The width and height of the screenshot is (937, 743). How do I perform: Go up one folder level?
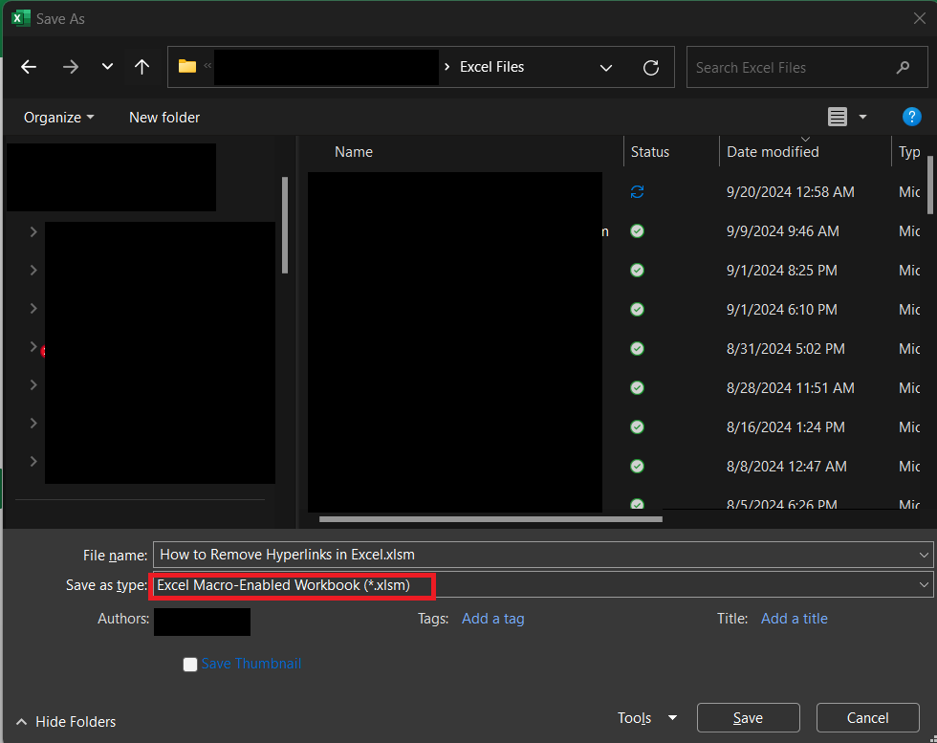tap(142, 67)
